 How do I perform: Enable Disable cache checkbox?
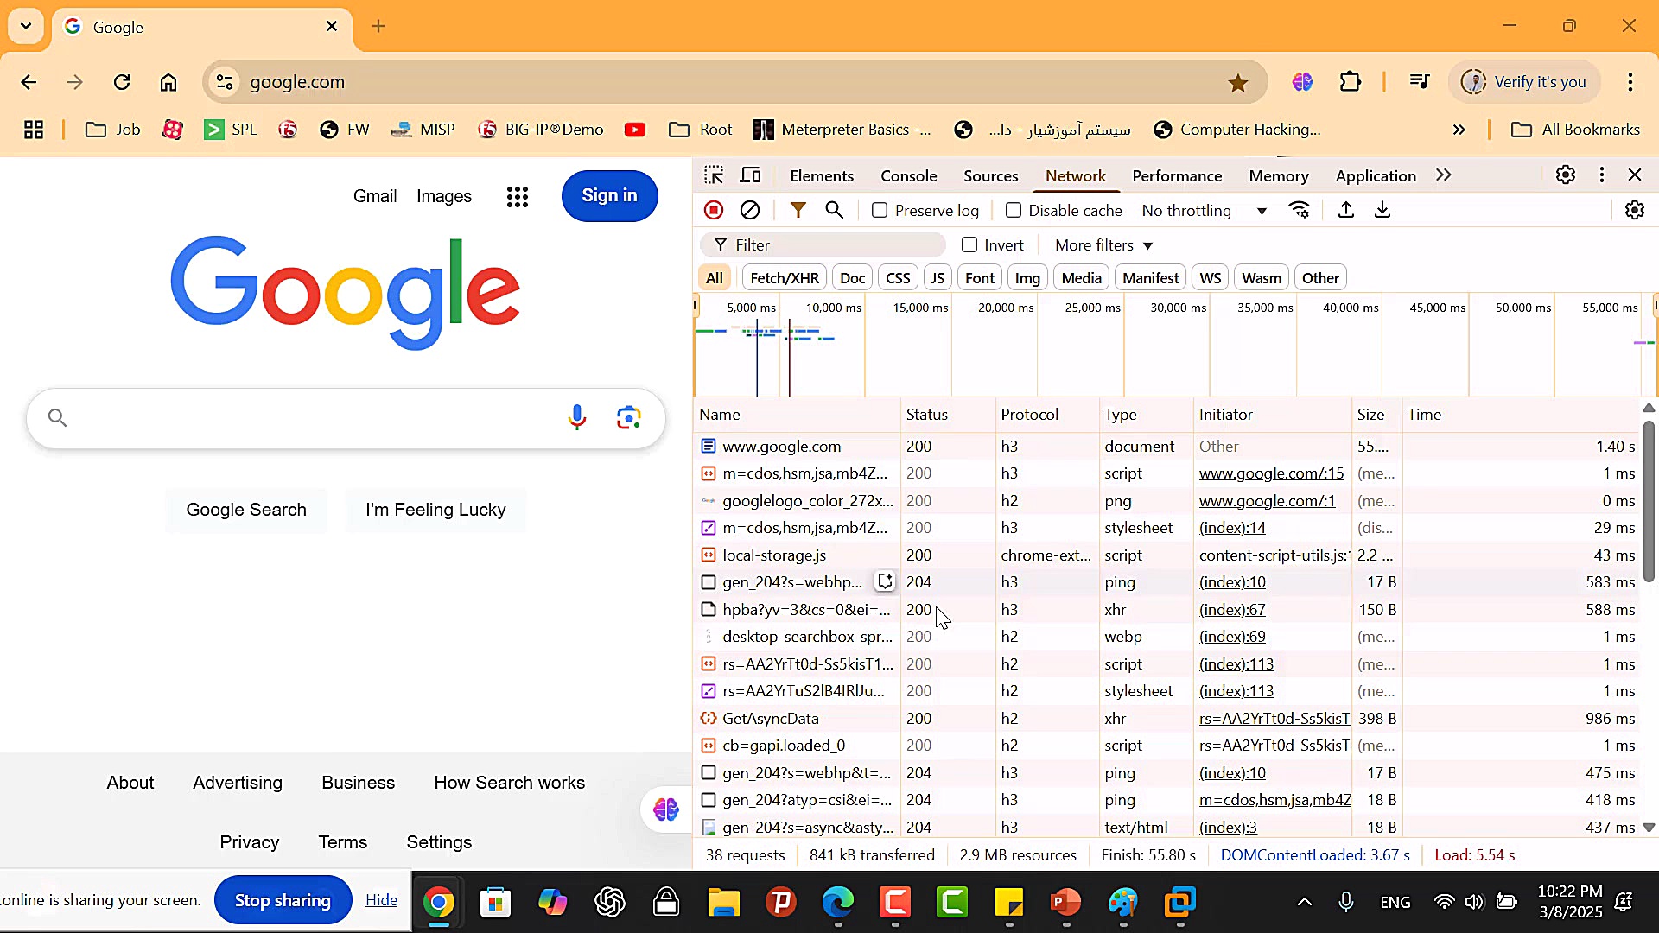coord(1014,210)
